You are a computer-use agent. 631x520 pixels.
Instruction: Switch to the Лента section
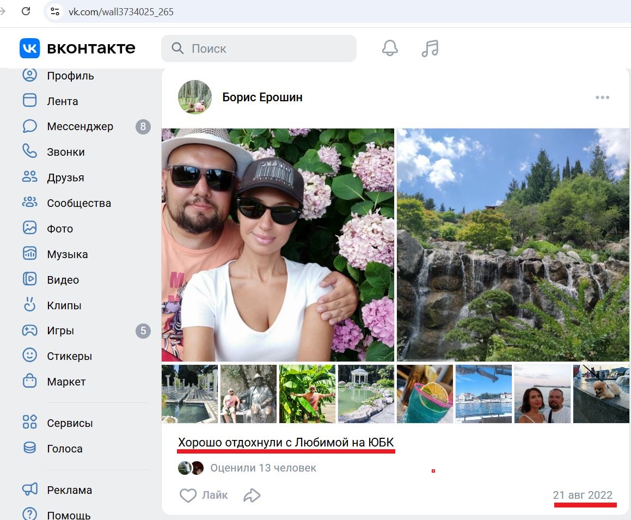(61, 101)
